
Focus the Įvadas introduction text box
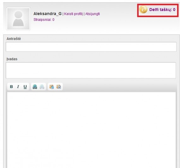pos(91,70)
